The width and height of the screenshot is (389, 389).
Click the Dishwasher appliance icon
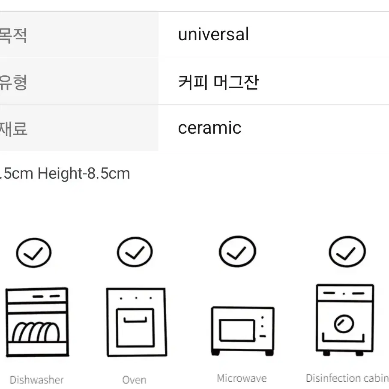[x=37, y=322]
